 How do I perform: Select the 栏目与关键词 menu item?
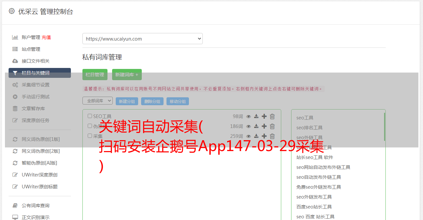click(x=40, y=73)
